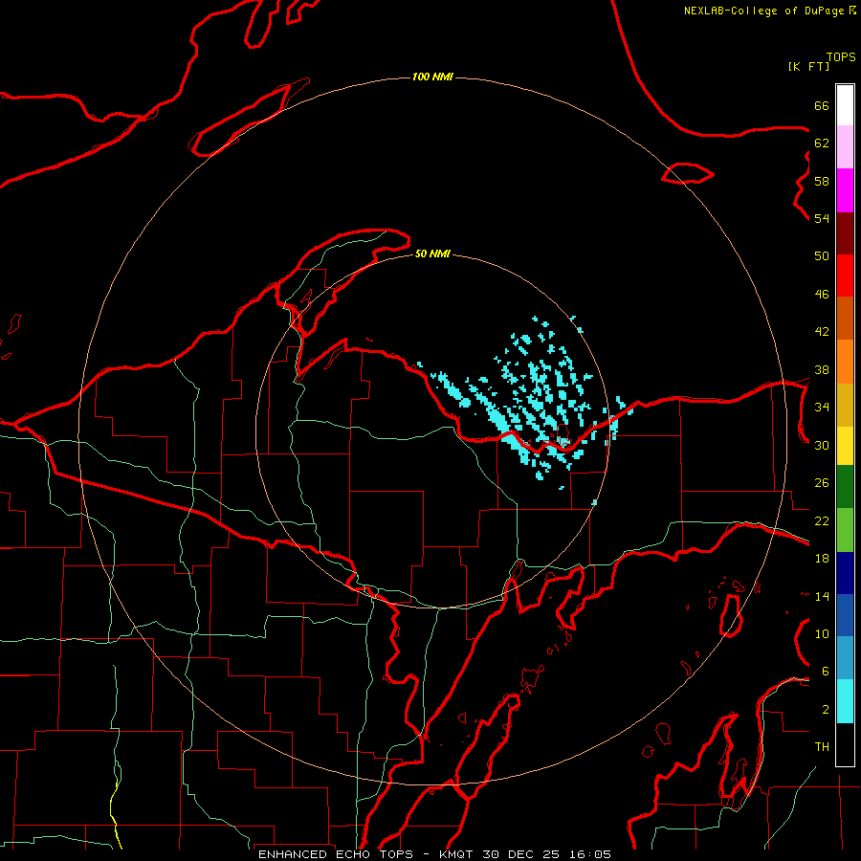
Task: Click the "100 NMI" range ring label
Action: 432,77
